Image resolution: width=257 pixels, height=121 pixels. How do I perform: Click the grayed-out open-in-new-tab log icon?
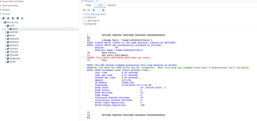tap(99, 10)
